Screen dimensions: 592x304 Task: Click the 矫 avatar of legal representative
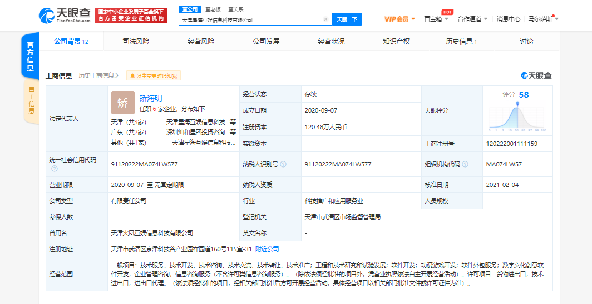coord(123,103)
